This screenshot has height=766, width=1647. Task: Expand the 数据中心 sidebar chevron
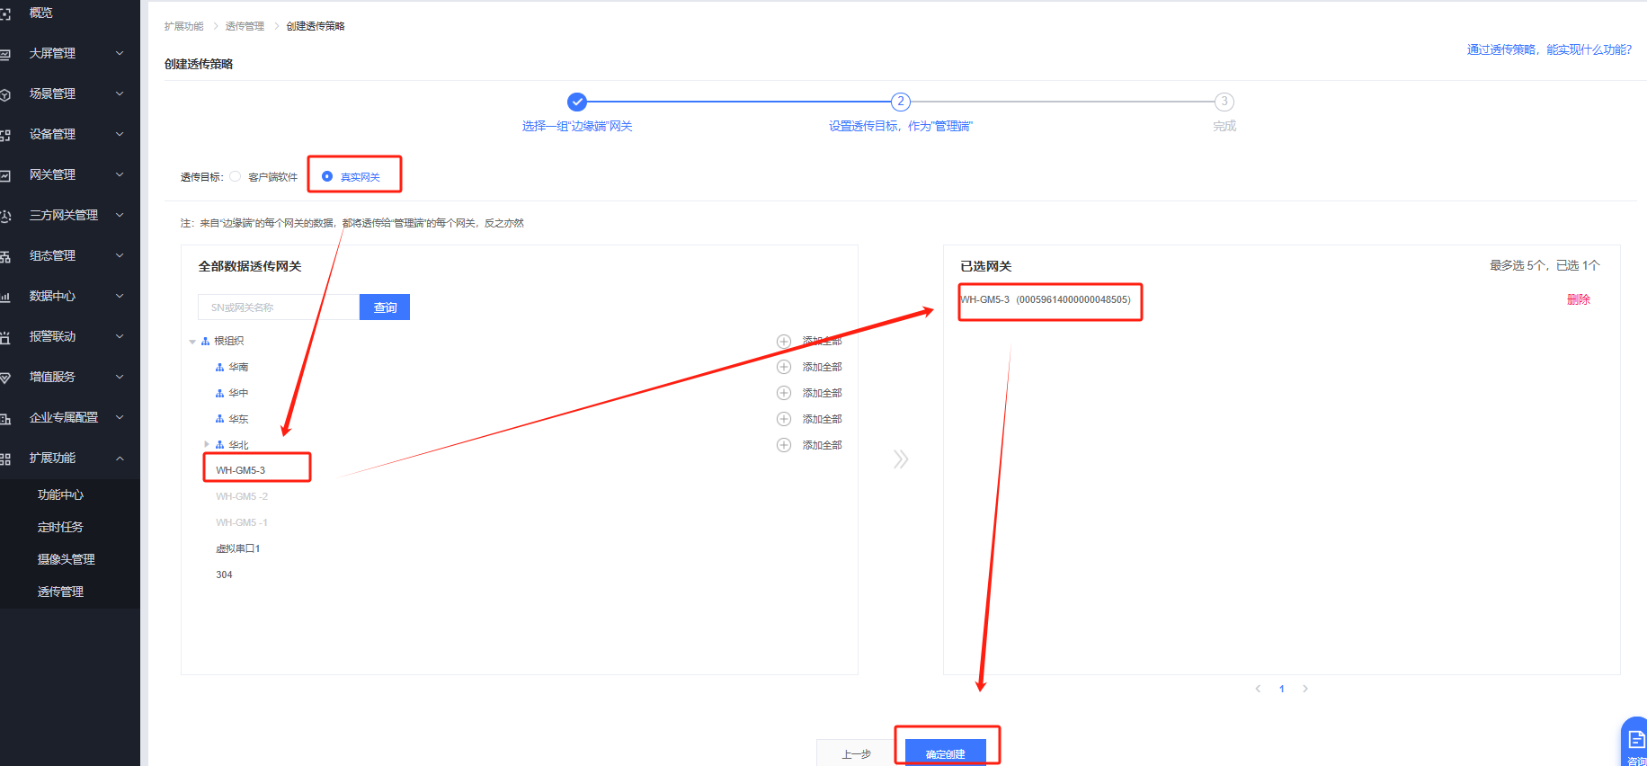(x=120, y=296)
